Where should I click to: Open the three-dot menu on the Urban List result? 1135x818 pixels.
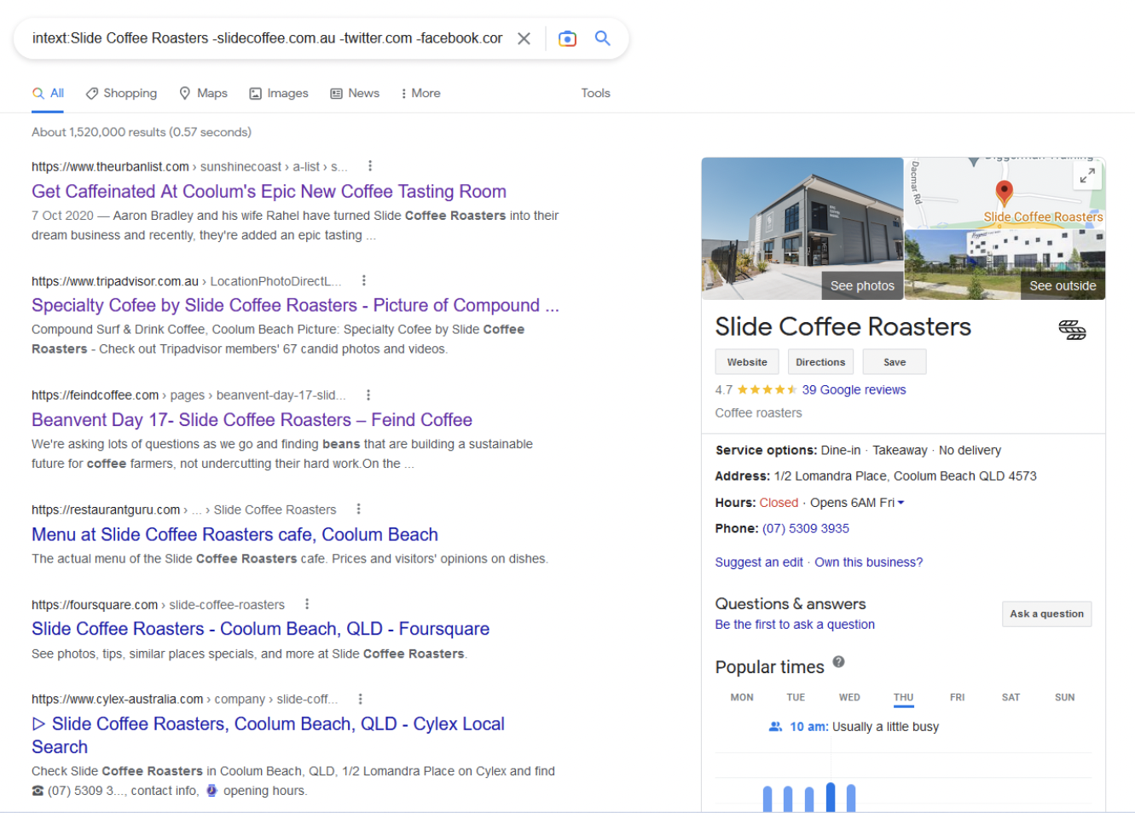point(369,165)
